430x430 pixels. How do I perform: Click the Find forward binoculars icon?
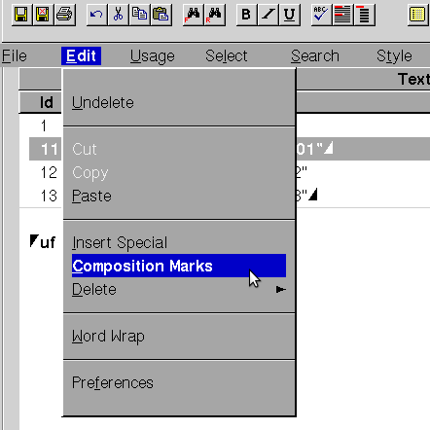pyautogui.click(x=193, y=15)
